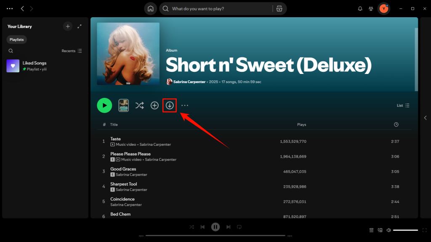Search within Your Library
The height and width of the screenshot is (242, 431).
pyautogui.click(x=11, y=51)
